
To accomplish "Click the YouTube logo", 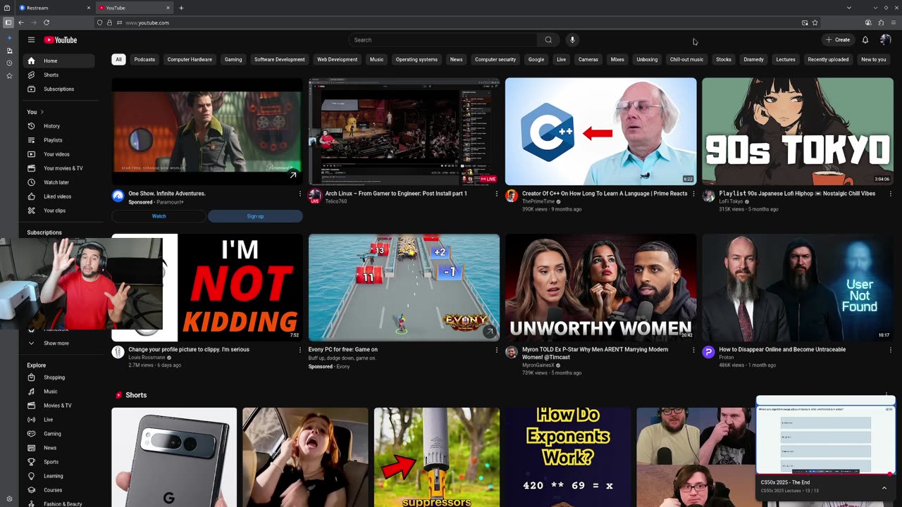I will tap(61, 40).
